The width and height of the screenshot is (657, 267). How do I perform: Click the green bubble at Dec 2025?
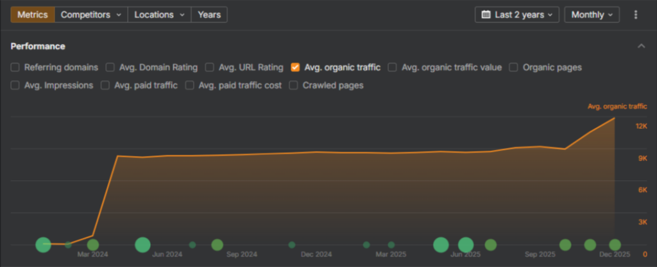pyautogui.click(x=615, y=245)
